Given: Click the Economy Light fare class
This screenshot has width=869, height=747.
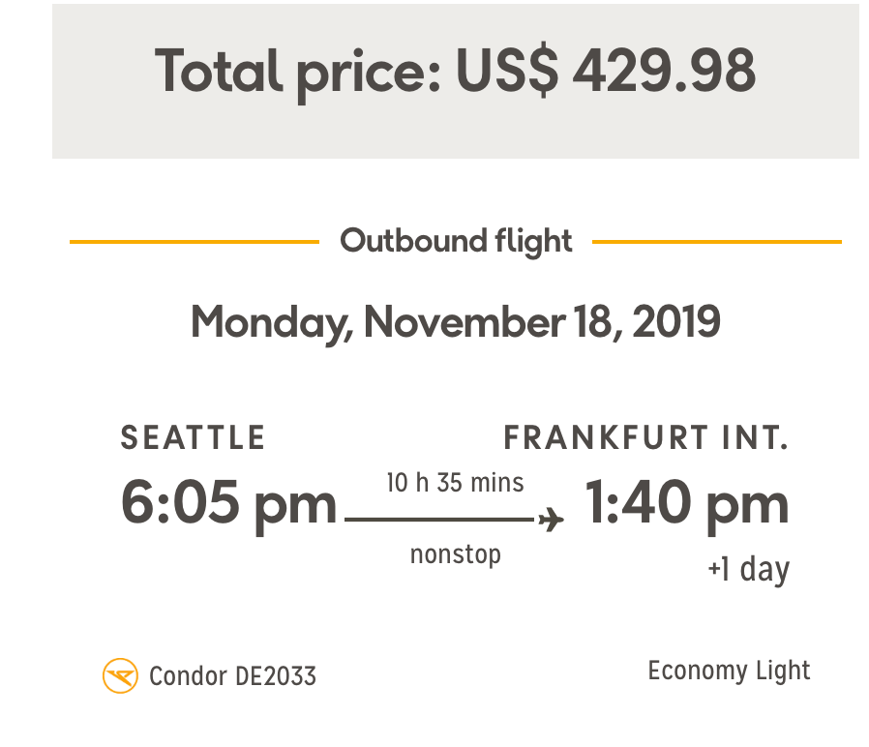Looking at the screenshot, I should (729, 671).
